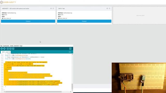
Task: Click the editor horizontal scrollbar thumb
Action: (x=33, y=92)
